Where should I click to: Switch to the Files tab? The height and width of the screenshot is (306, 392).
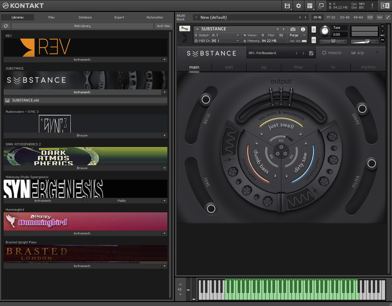(52, 17)
